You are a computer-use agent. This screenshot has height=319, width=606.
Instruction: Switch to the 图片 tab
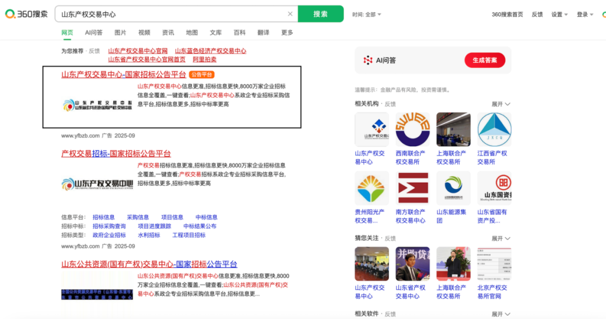[x=120, y=33]
